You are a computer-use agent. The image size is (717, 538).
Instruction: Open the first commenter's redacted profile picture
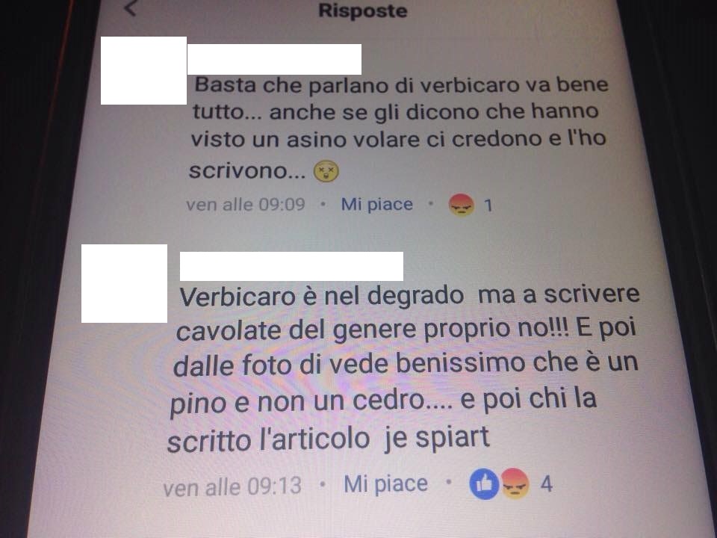click(143, 70)
